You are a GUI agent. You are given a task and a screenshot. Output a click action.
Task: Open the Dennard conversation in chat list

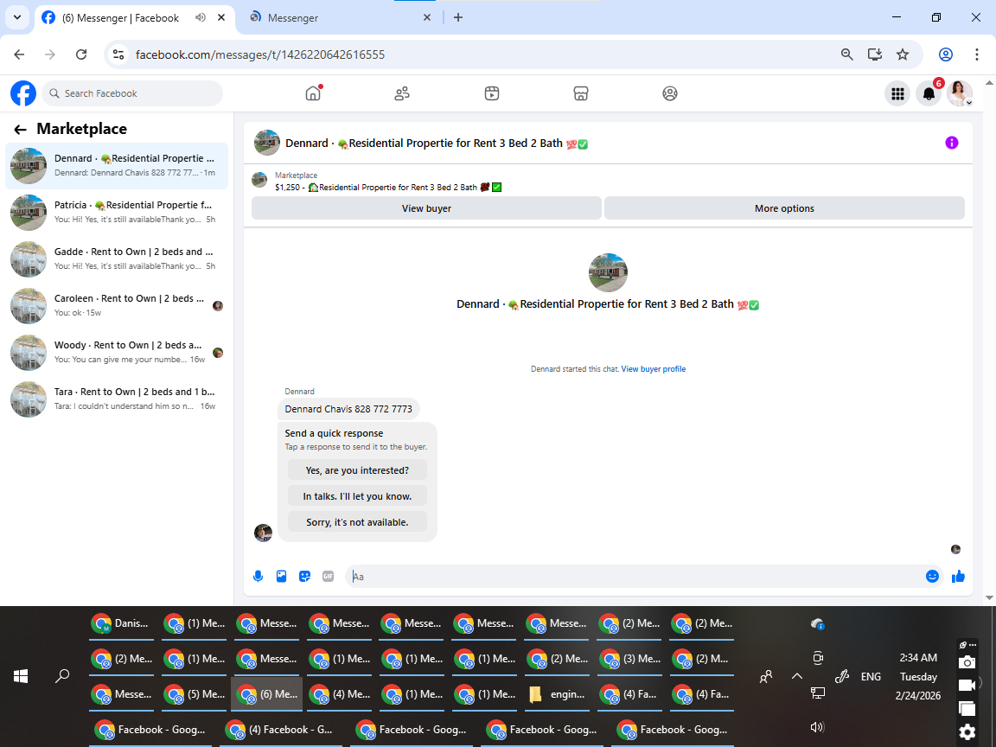point(117,166)
